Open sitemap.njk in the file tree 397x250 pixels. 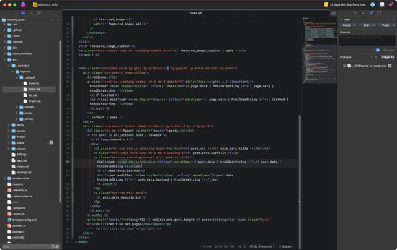(x=24, y=172)
